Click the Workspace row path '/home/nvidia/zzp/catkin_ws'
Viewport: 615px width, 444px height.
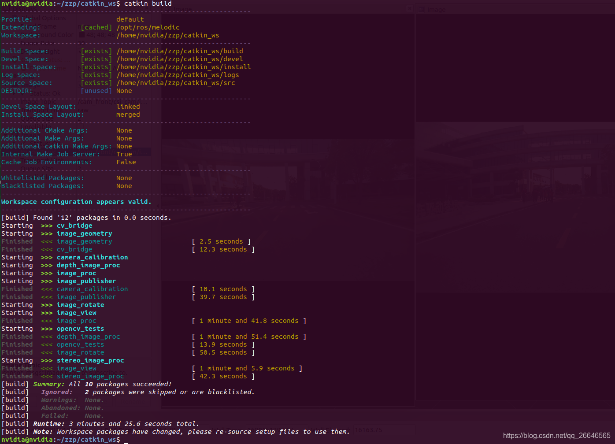click(x=168, y=35)
